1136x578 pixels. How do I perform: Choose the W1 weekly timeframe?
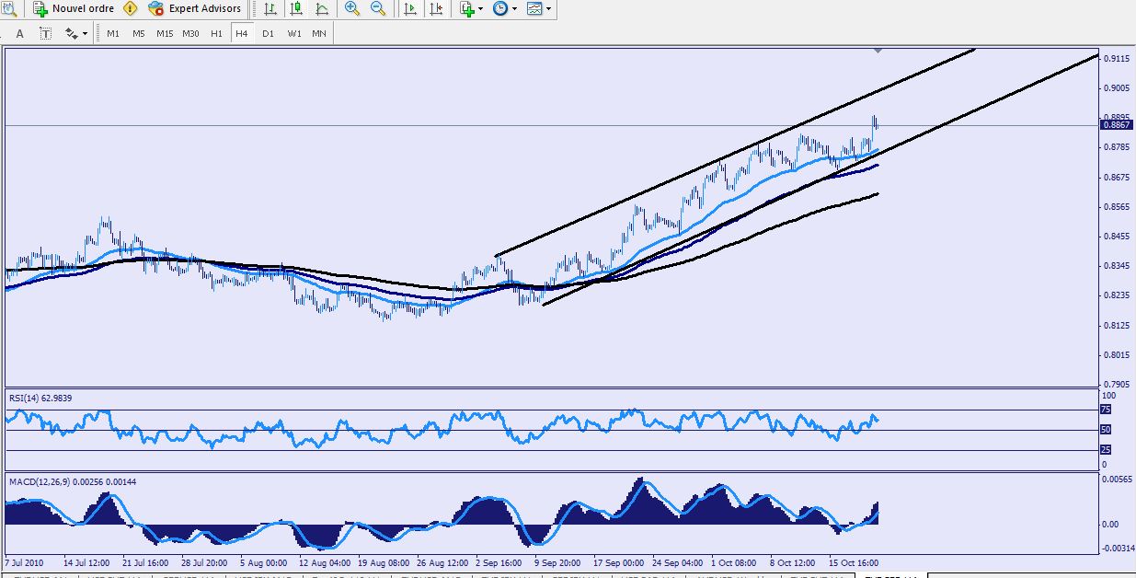(293, 33)
